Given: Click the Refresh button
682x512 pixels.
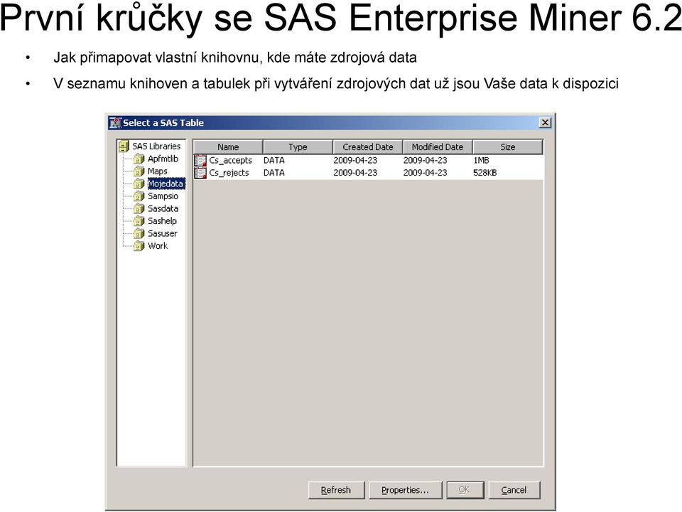Looking at the screenshot, I should tap(336, 490).
